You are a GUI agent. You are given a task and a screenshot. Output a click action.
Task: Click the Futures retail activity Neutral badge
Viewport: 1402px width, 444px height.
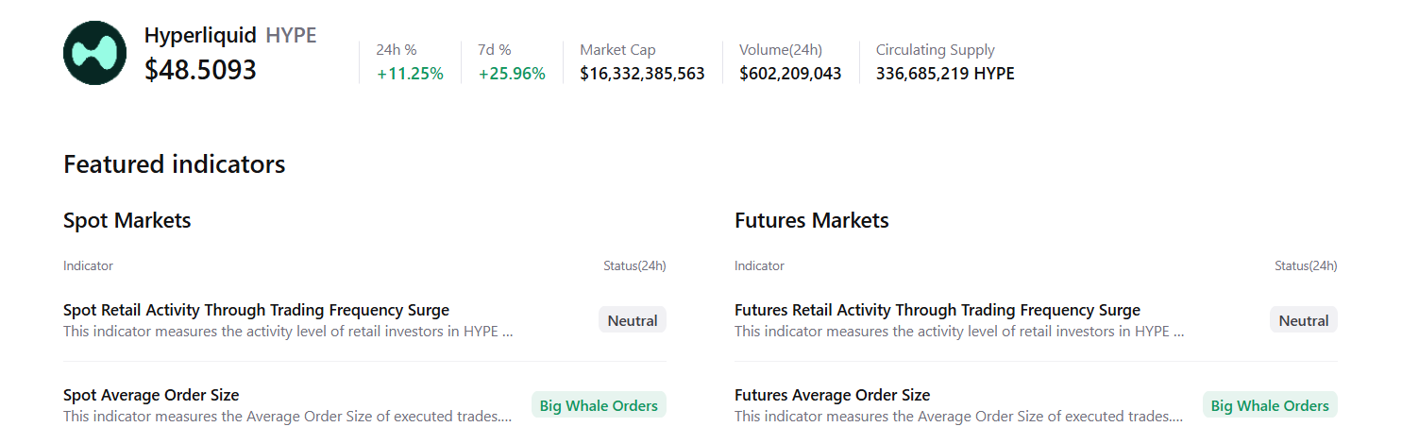[1303, 320]
